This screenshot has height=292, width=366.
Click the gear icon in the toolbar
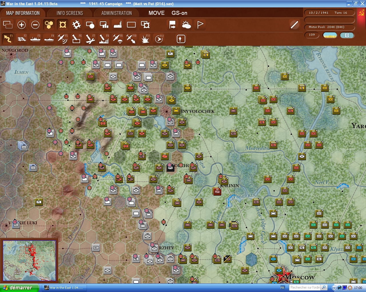click(76, 25)
